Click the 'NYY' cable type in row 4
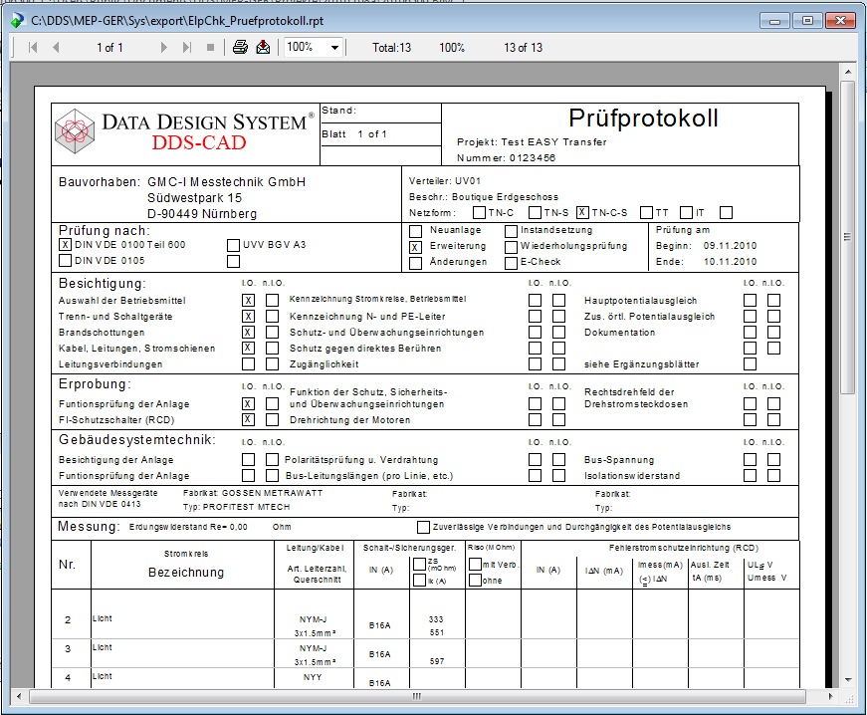The height and width of the screenshot is (715, 867). 313,677
